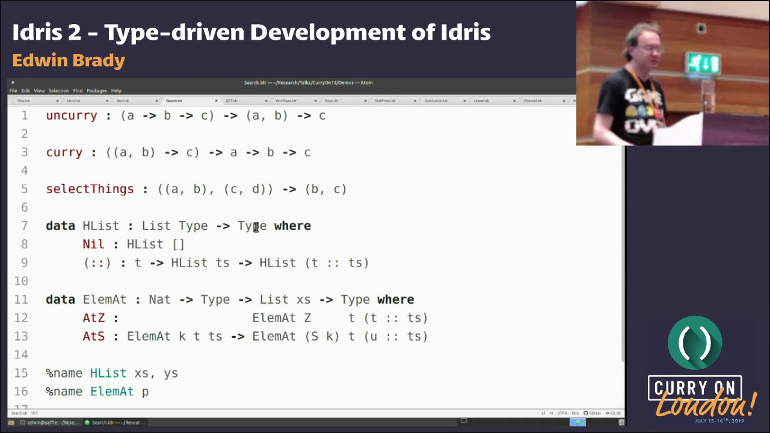Open the Packages menu
This screenshot has height=433, width=770.
(x=97, y=91)
